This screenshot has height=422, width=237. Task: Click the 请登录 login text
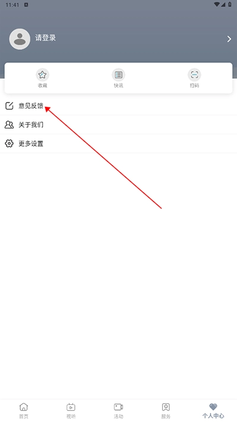point(46,38)
